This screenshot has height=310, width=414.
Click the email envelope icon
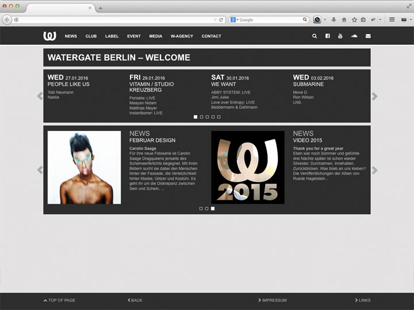click(x=368, y=36)
